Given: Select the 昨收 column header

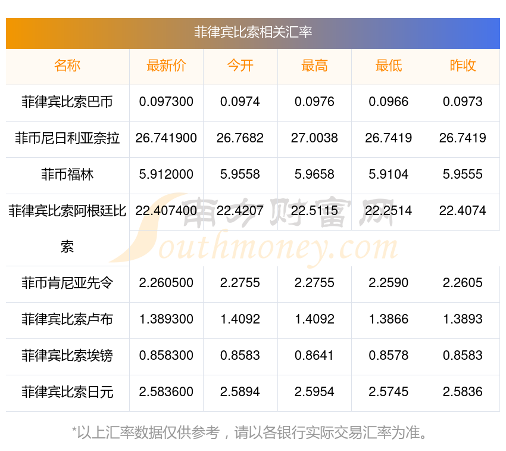Looking at the screenshot, I should pyautogui.click(x=463, y=66).
